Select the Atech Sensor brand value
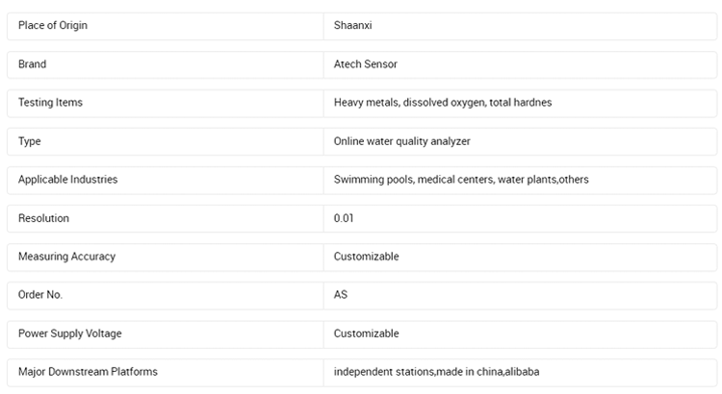The width and height of the screenshot is (722, 394). (x=366, y=63)
